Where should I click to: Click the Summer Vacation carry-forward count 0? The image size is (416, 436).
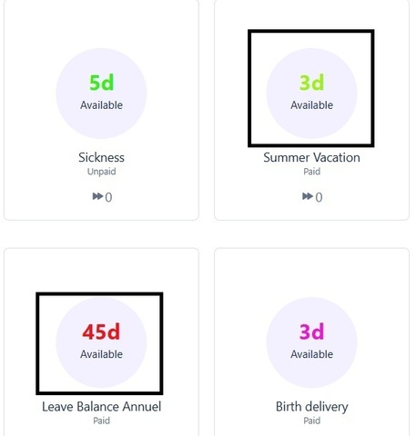tap(319, 197)
